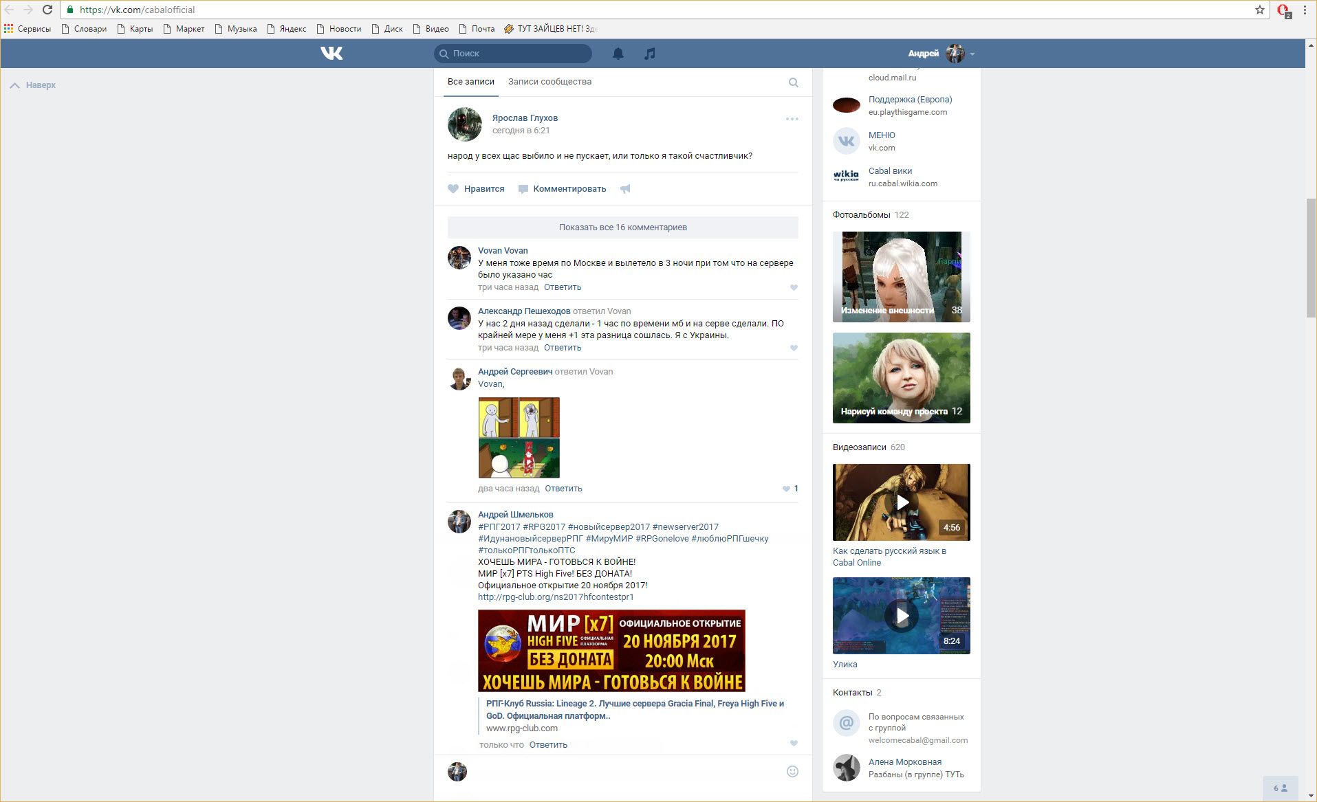Like Vovan Vovan's comment heart
Image resolution: width=1317 pixels, height=802 pixels.
794,288
